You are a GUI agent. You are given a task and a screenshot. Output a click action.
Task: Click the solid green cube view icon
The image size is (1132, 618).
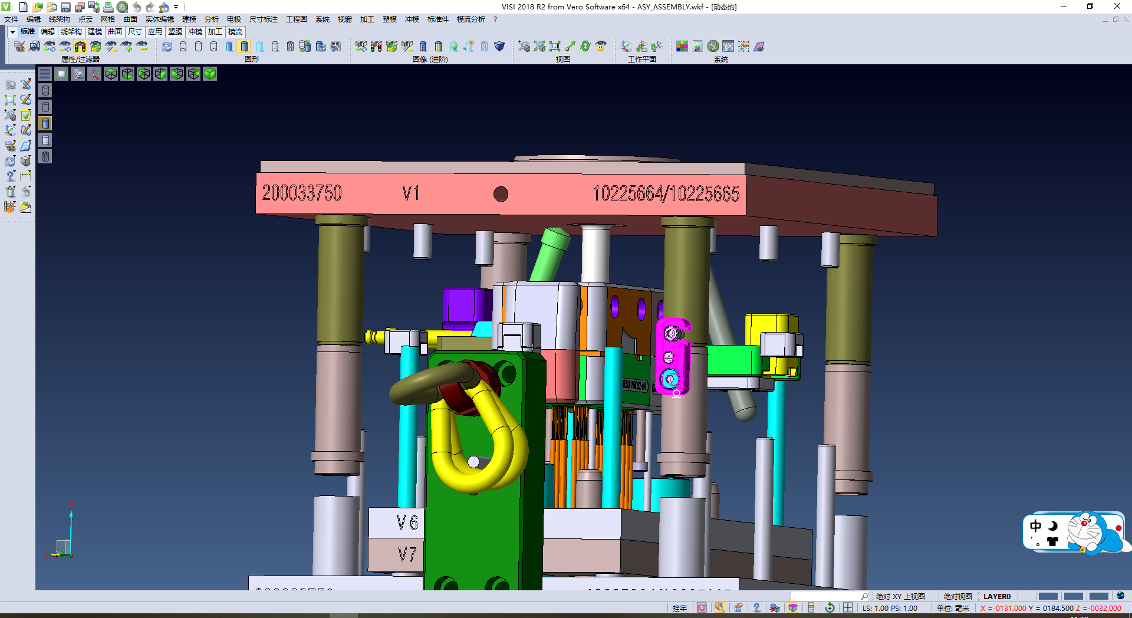click(210, 74)
